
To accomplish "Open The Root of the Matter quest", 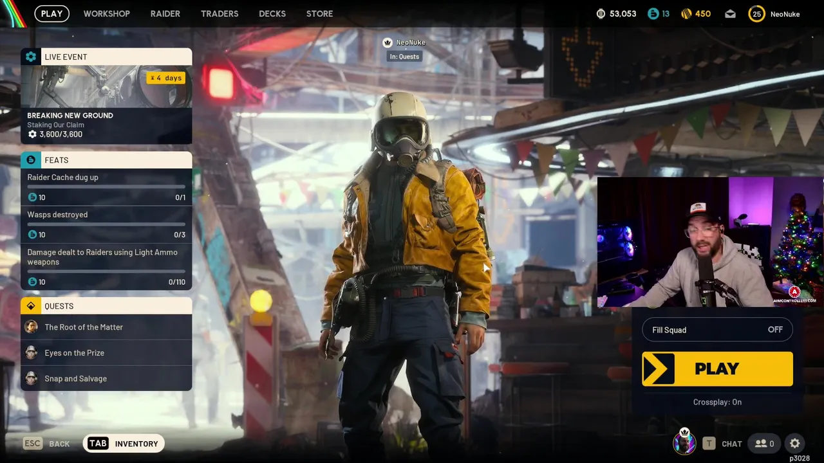I will (x=106, y=327).
